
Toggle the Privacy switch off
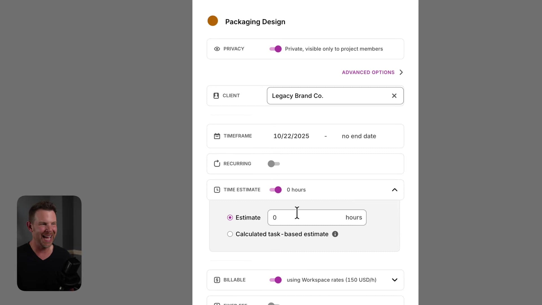point(275,49)
